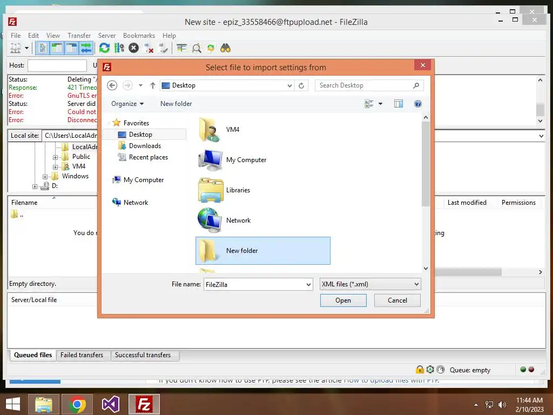Image resolution: width=553 pixels, height=415 pixels.
Task: Go up one folder level arrow
Action: click(153, 85)
